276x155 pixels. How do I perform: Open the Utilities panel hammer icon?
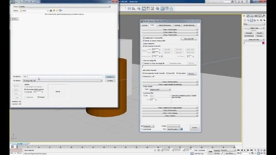pos(263,16)
